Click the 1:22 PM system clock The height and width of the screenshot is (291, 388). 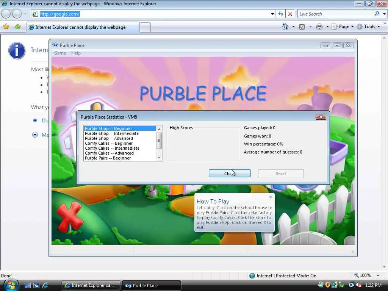[x=373, y=285]
